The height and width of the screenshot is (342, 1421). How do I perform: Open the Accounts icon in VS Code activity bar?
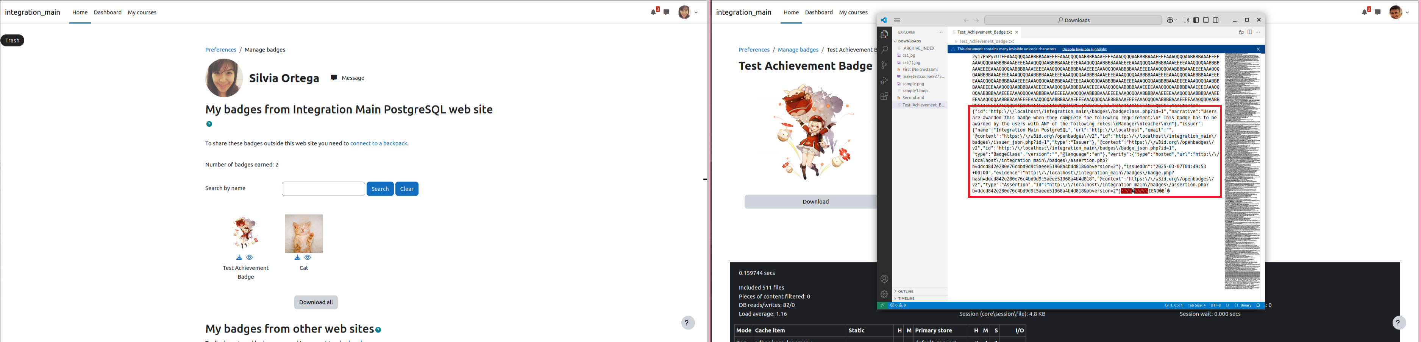[x=884, y=279]
